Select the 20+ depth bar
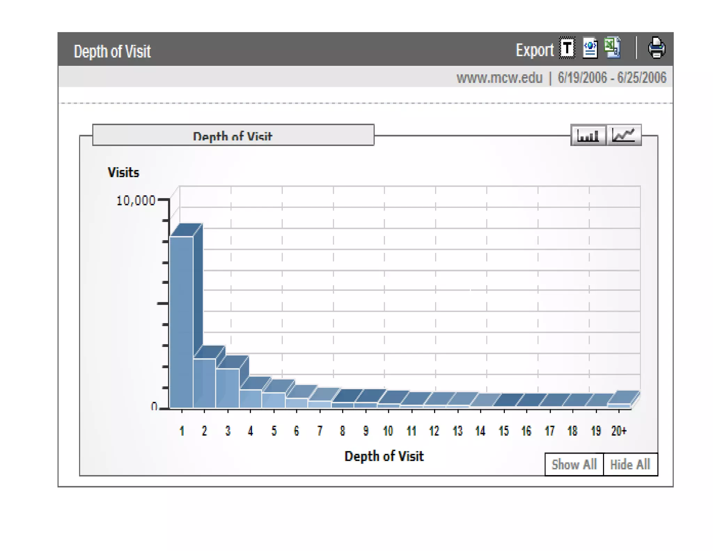The height and width of the screenshot is (551, 713). (x=619, y=405)
